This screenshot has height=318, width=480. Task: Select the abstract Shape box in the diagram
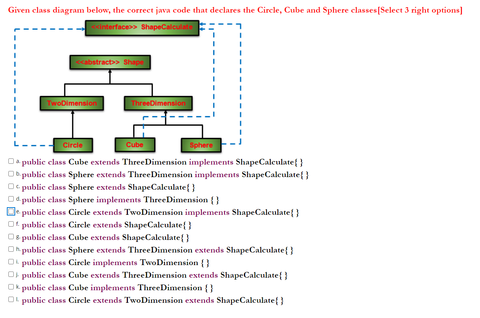click(x=110, y=62)
